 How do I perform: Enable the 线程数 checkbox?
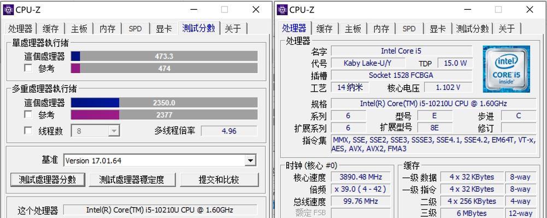coord(28,131)
